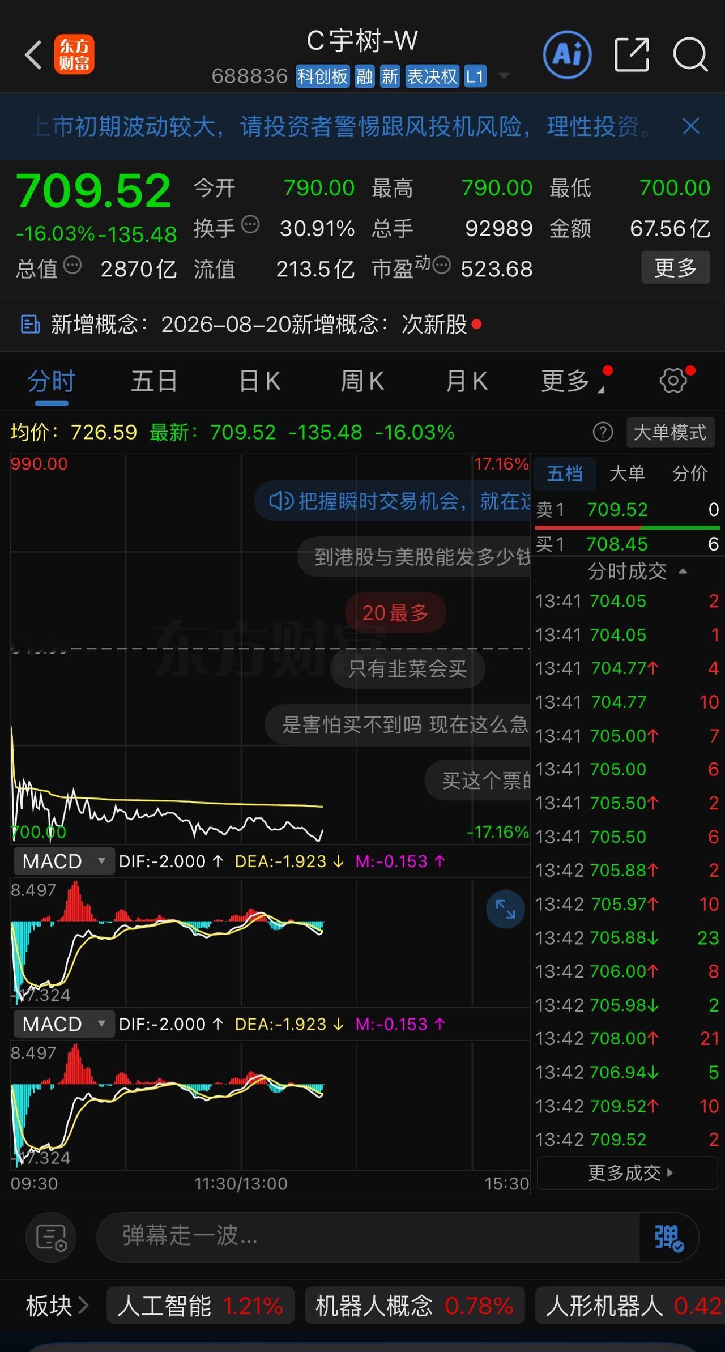
Task: Tap the info icon beside 总值
Action: click(72, 265)
